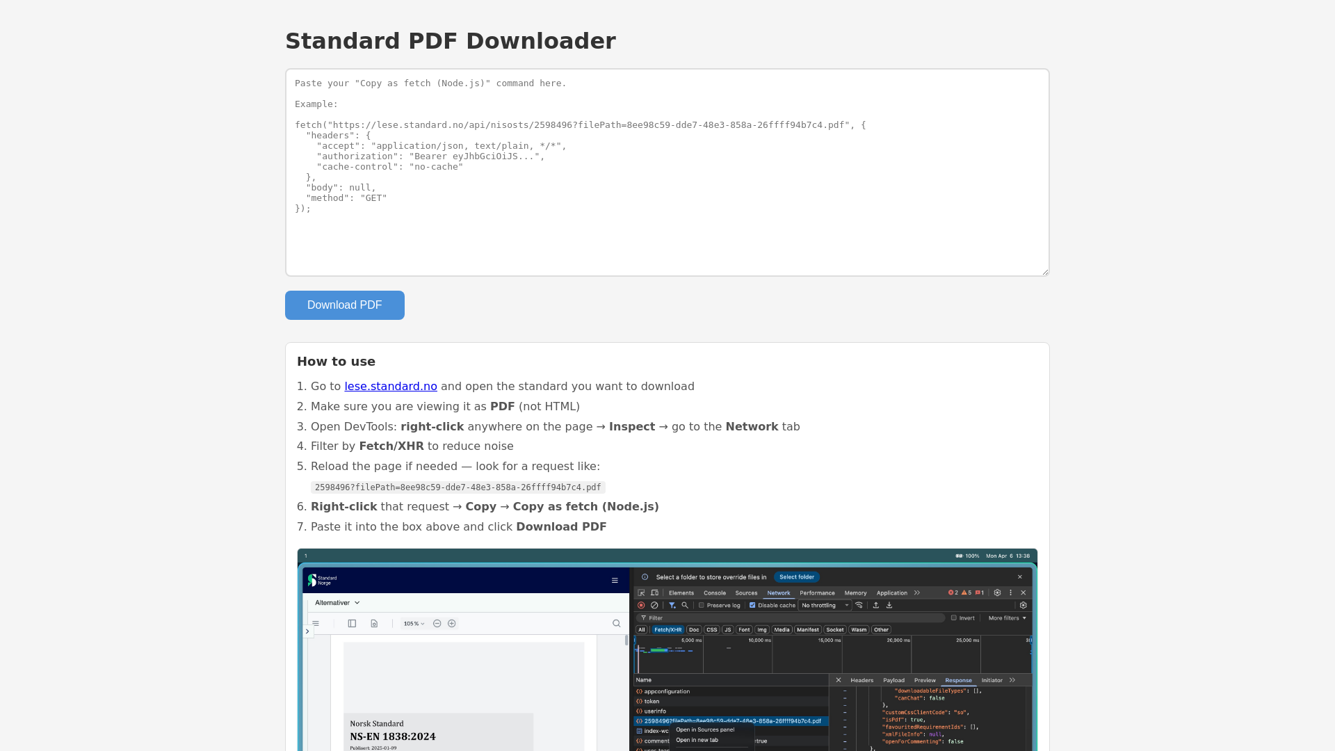Viewport: 1335px width, 751px height.
Task: Select the CSS request filter chip
Action: pyautogui.click(x=712, y=630)
